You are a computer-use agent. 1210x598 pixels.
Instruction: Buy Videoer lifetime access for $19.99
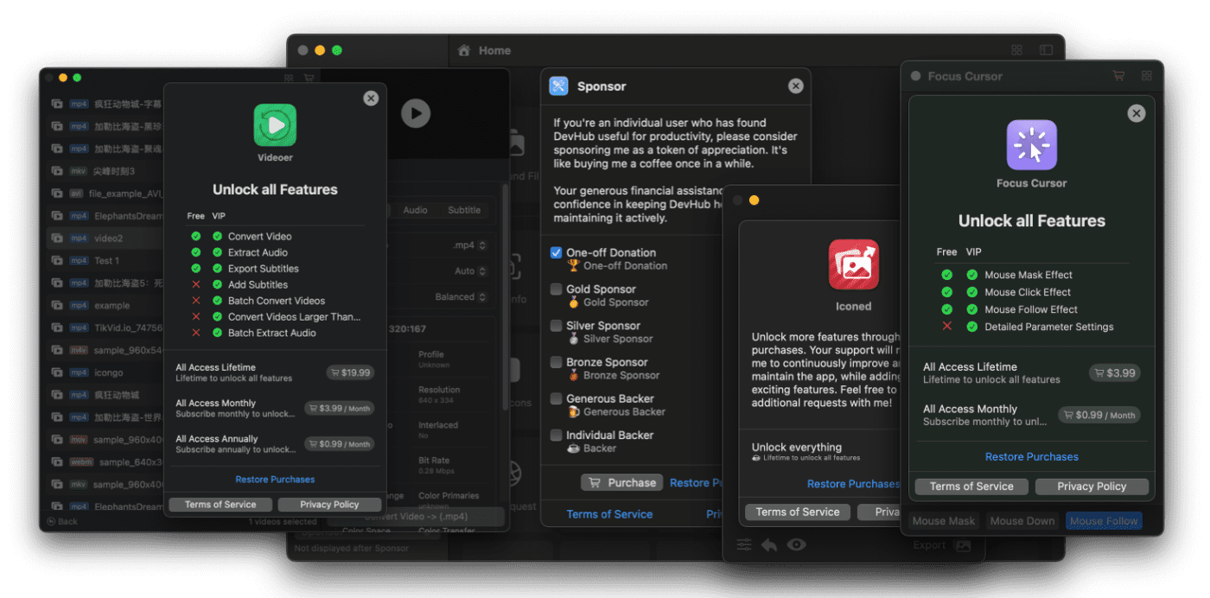350,372
